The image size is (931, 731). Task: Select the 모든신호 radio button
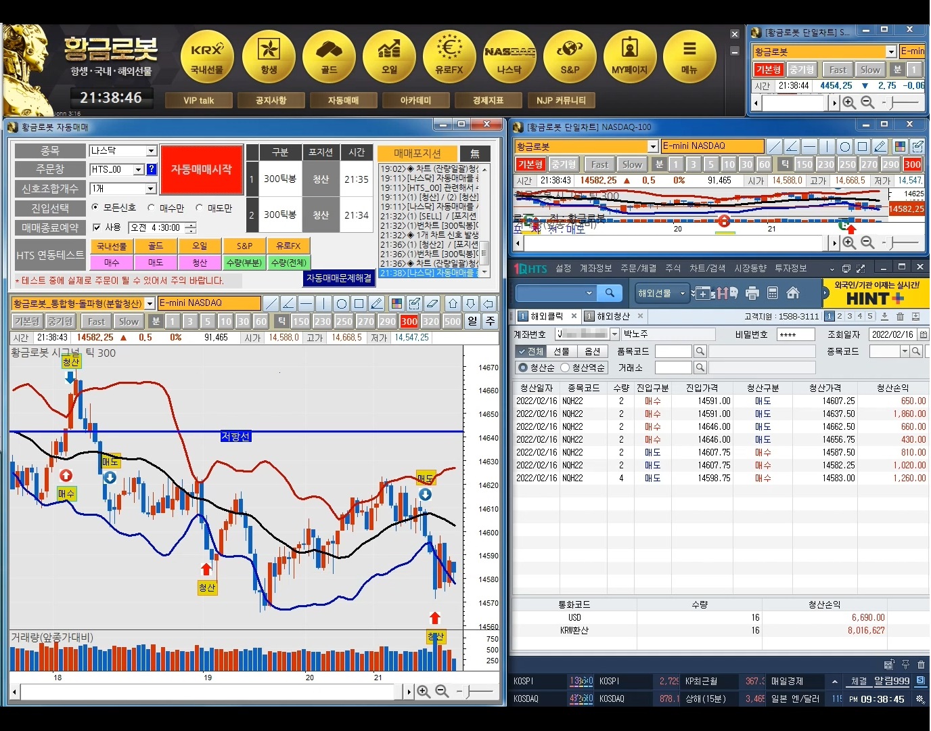95,208
